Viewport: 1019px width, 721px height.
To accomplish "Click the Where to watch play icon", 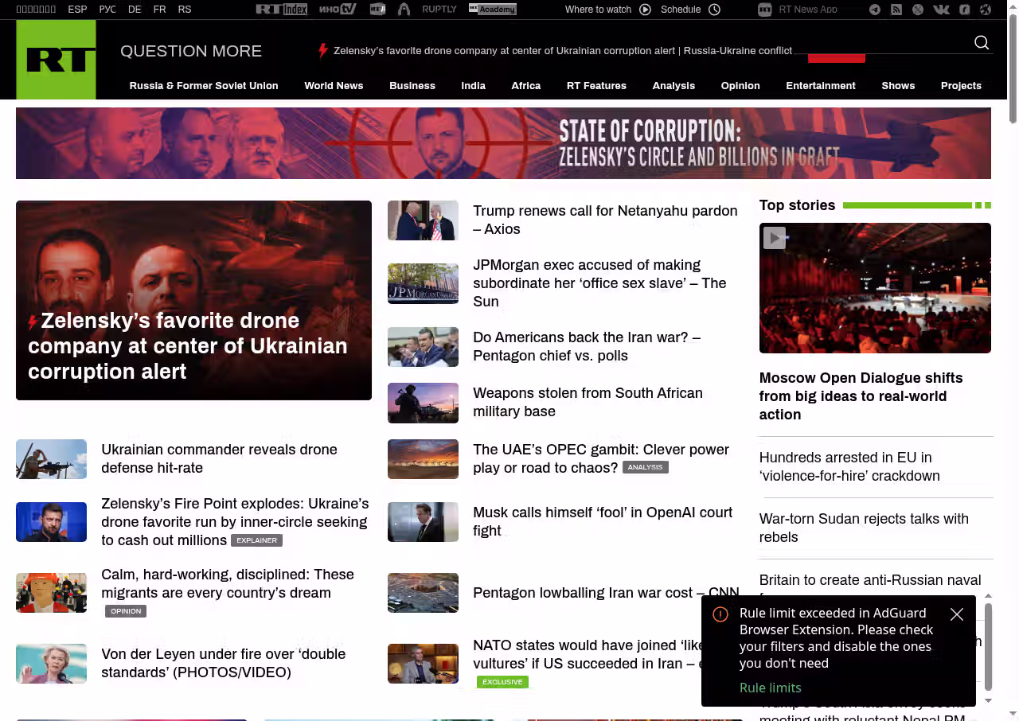I will point(645,10).
